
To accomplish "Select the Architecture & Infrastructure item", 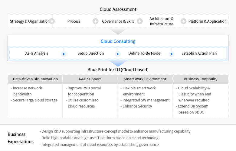I will pyautogui.click(x=162, y=21).
